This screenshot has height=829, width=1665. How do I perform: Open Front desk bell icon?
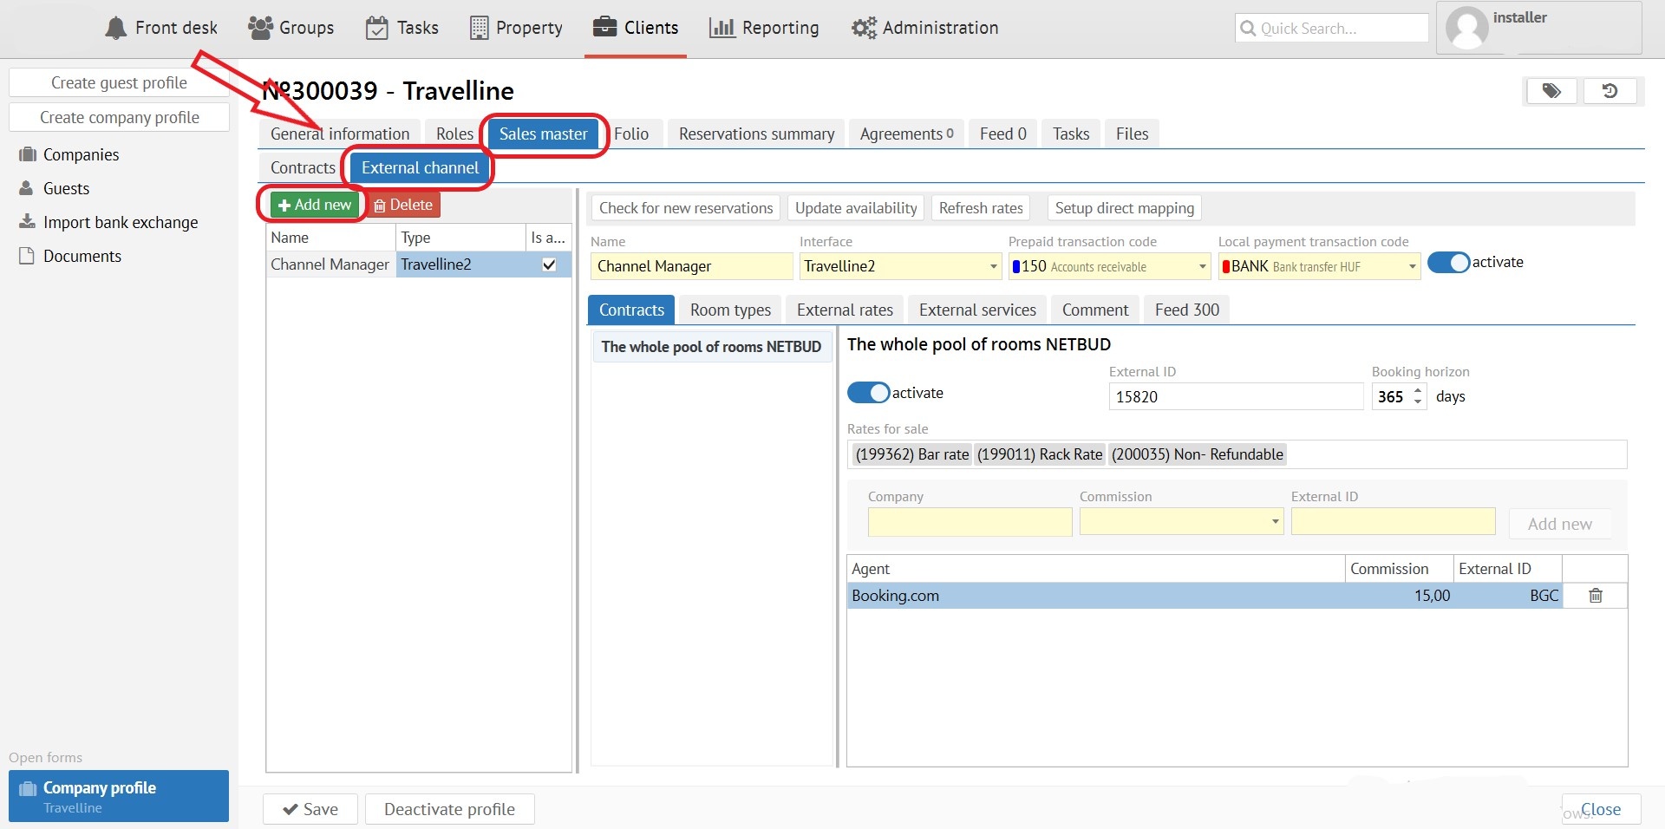(x=116, y=28)
